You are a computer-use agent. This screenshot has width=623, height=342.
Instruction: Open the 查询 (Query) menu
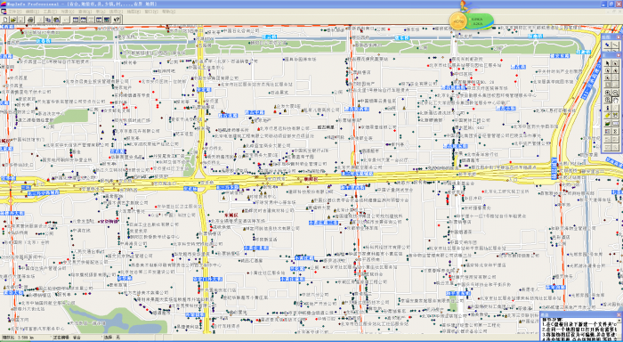tap(85, 12)
